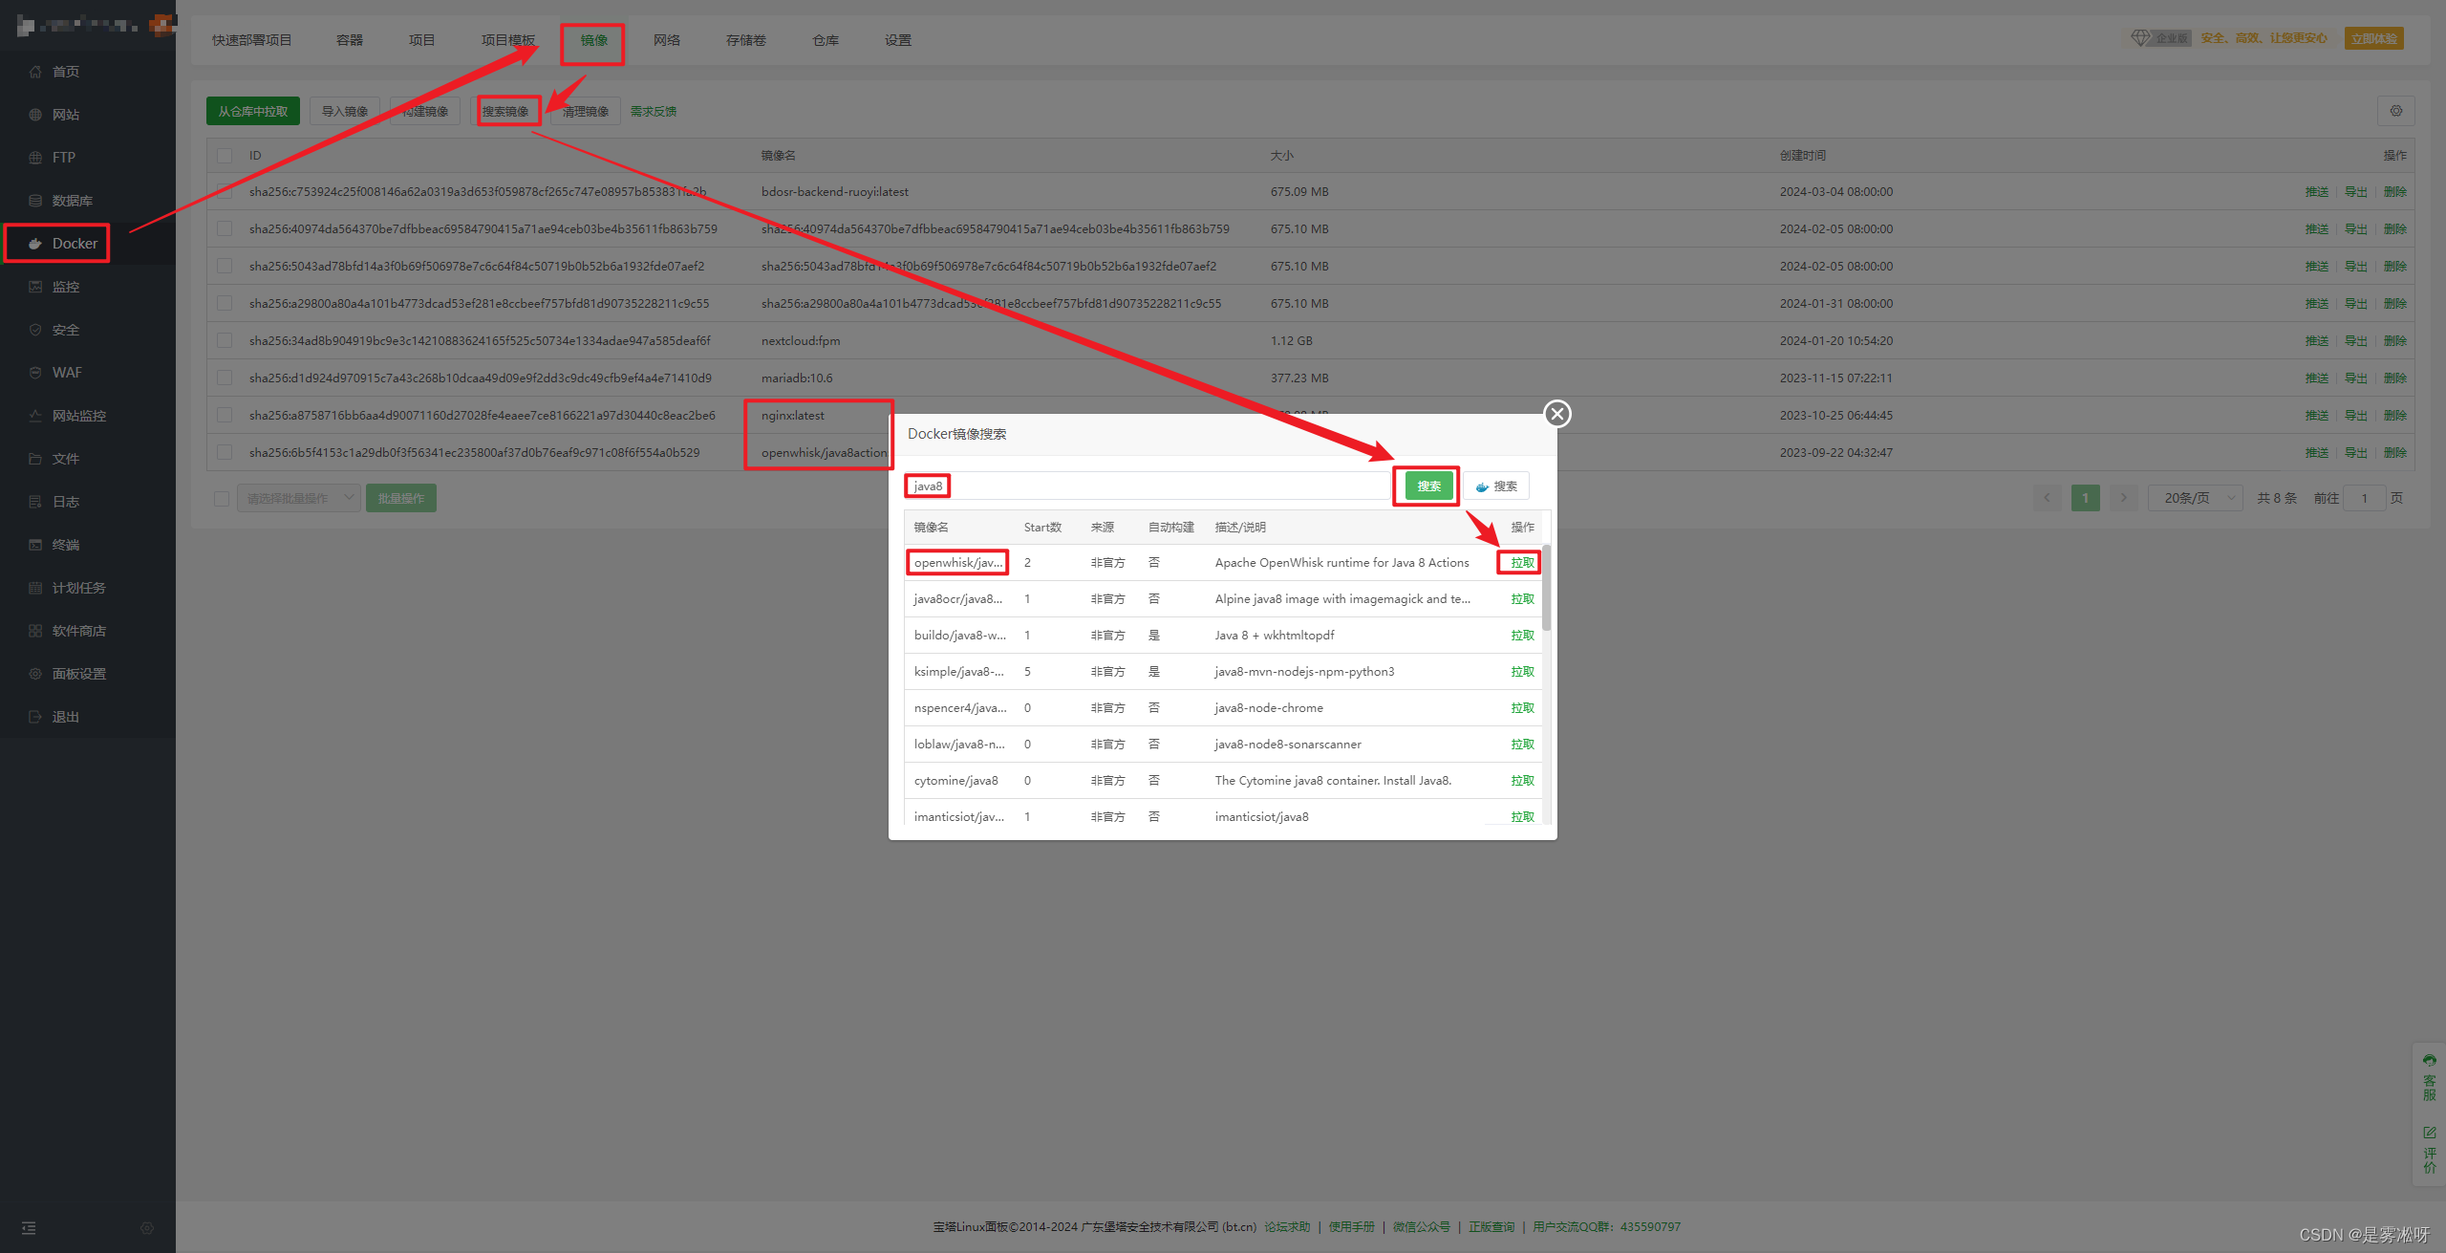Switch to the 镜像 tab

pyautogui.click(x=594, y=40)
